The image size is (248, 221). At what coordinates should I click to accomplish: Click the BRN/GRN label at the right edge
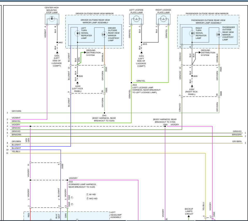point(237,135)
